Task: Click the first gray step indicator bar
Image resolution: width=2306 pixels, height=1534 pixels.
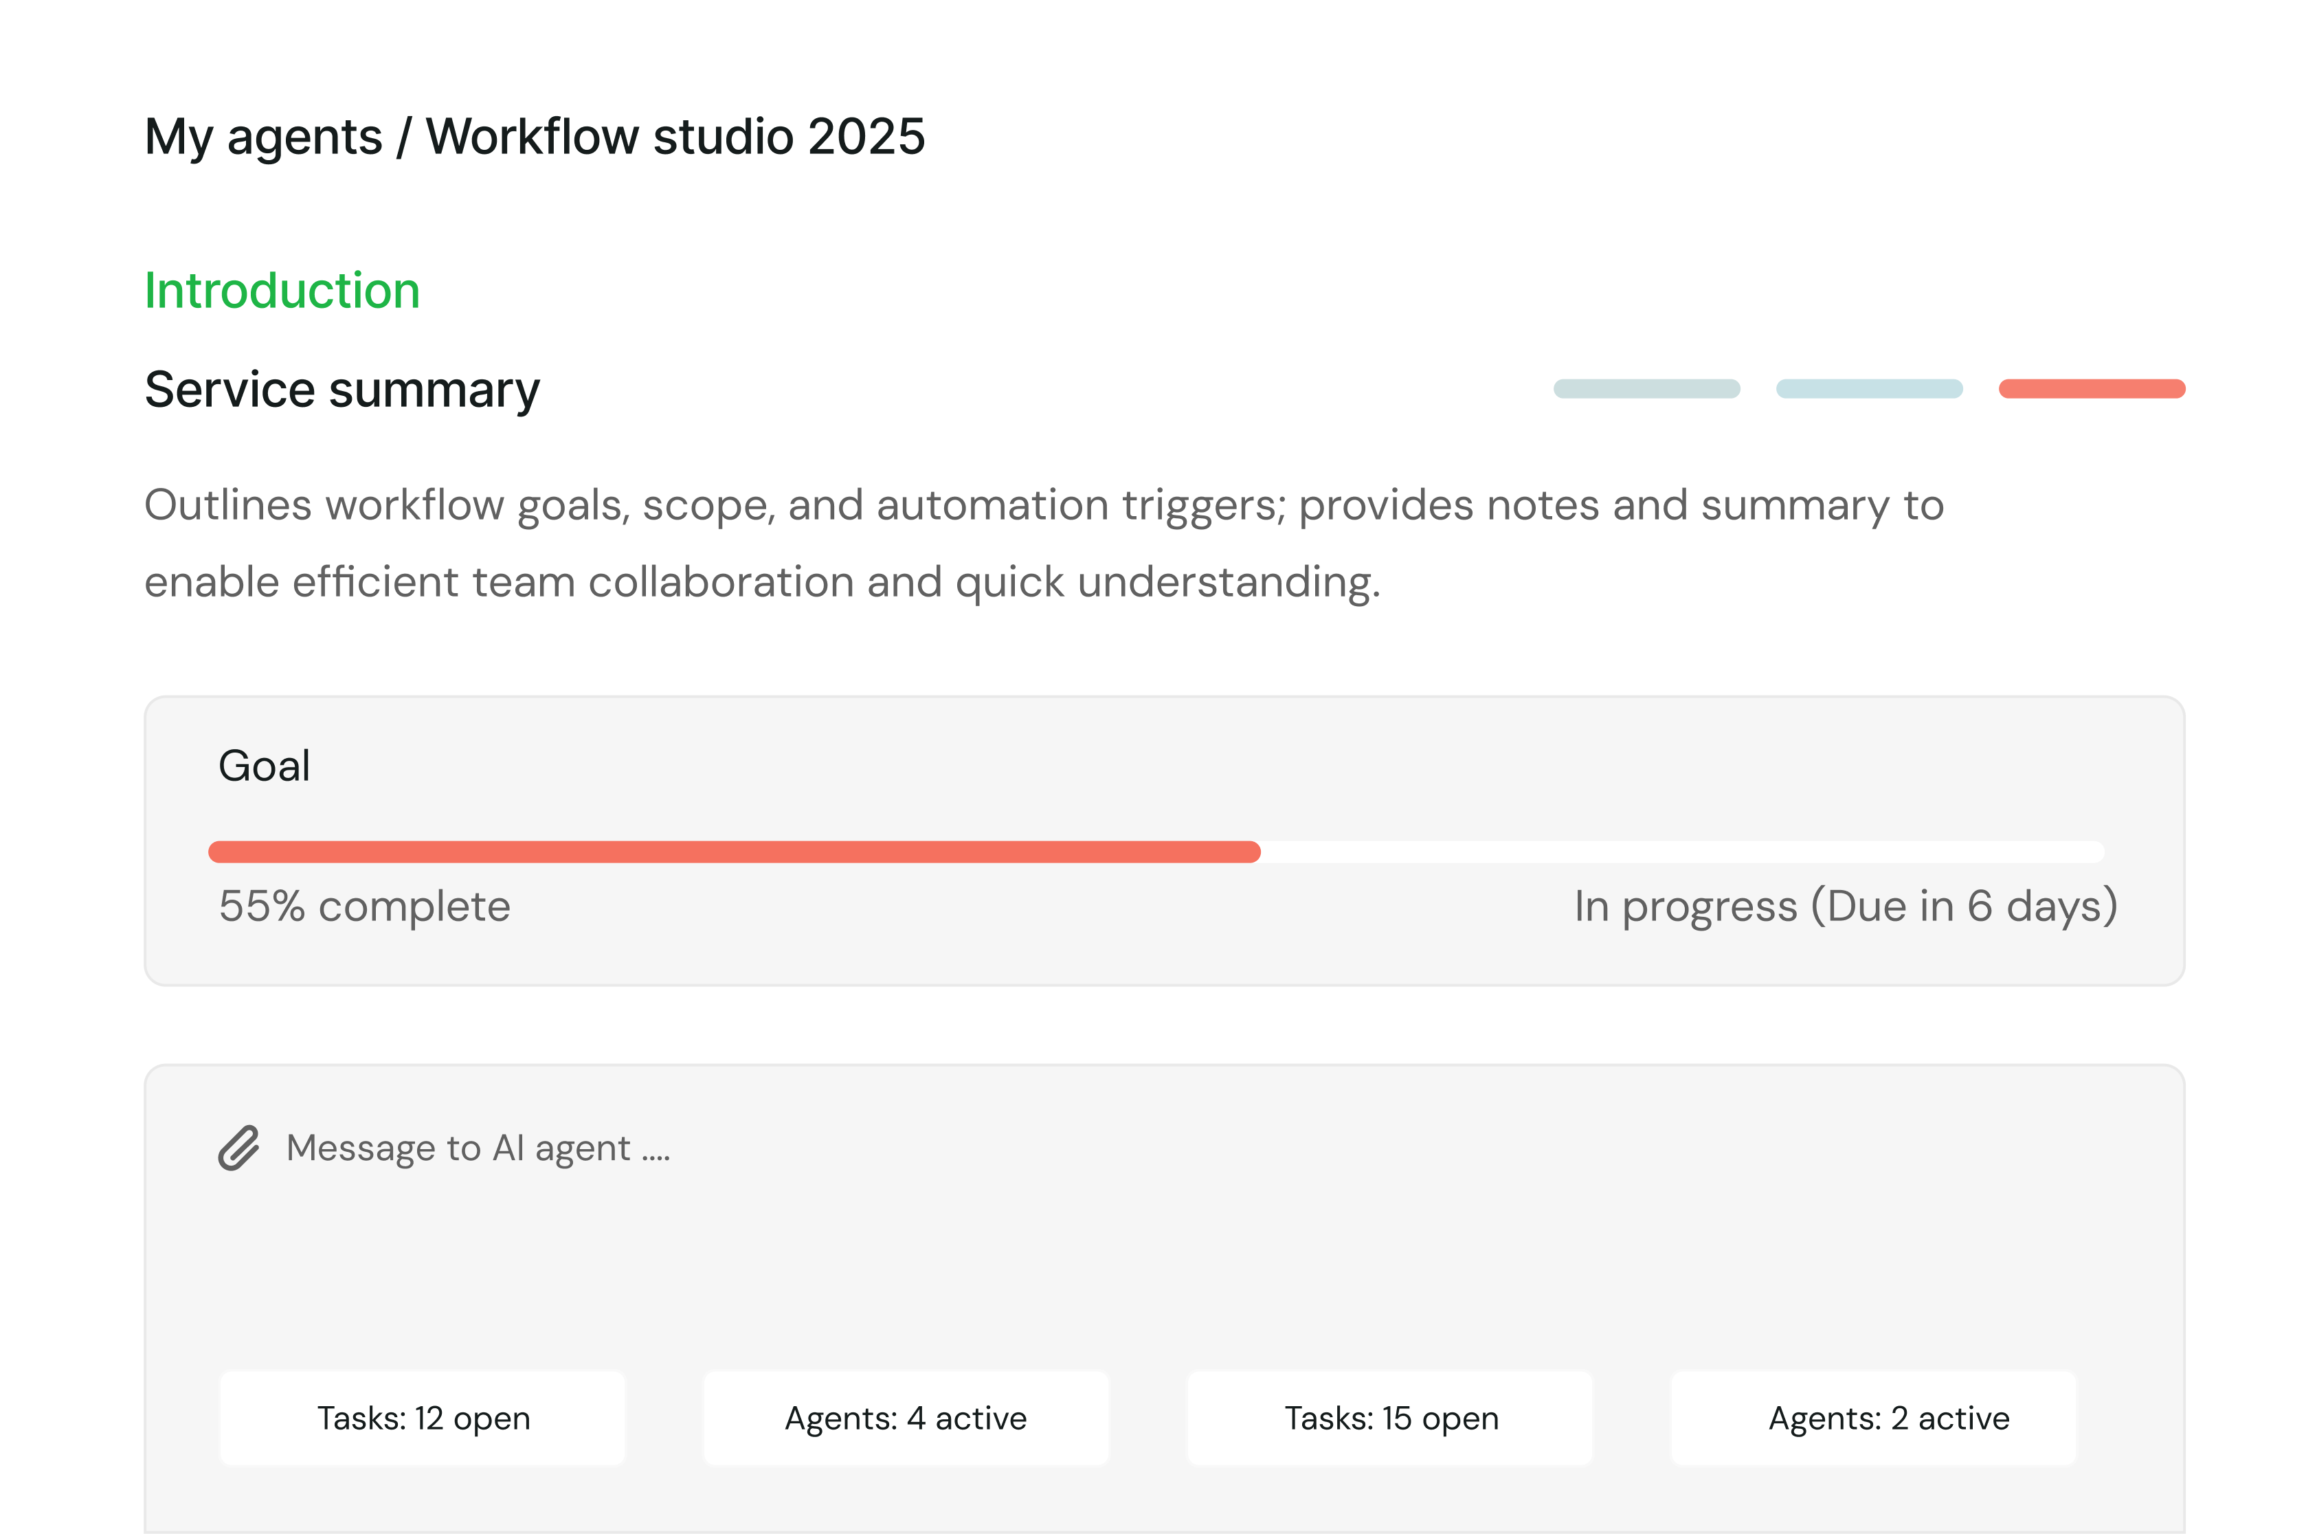Action: [1646, 388]
